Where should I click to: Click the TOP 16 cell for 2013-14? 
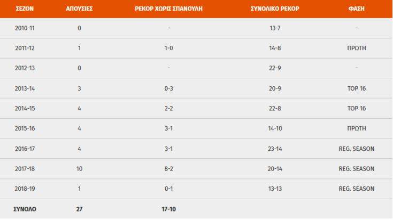click(356, 88)
